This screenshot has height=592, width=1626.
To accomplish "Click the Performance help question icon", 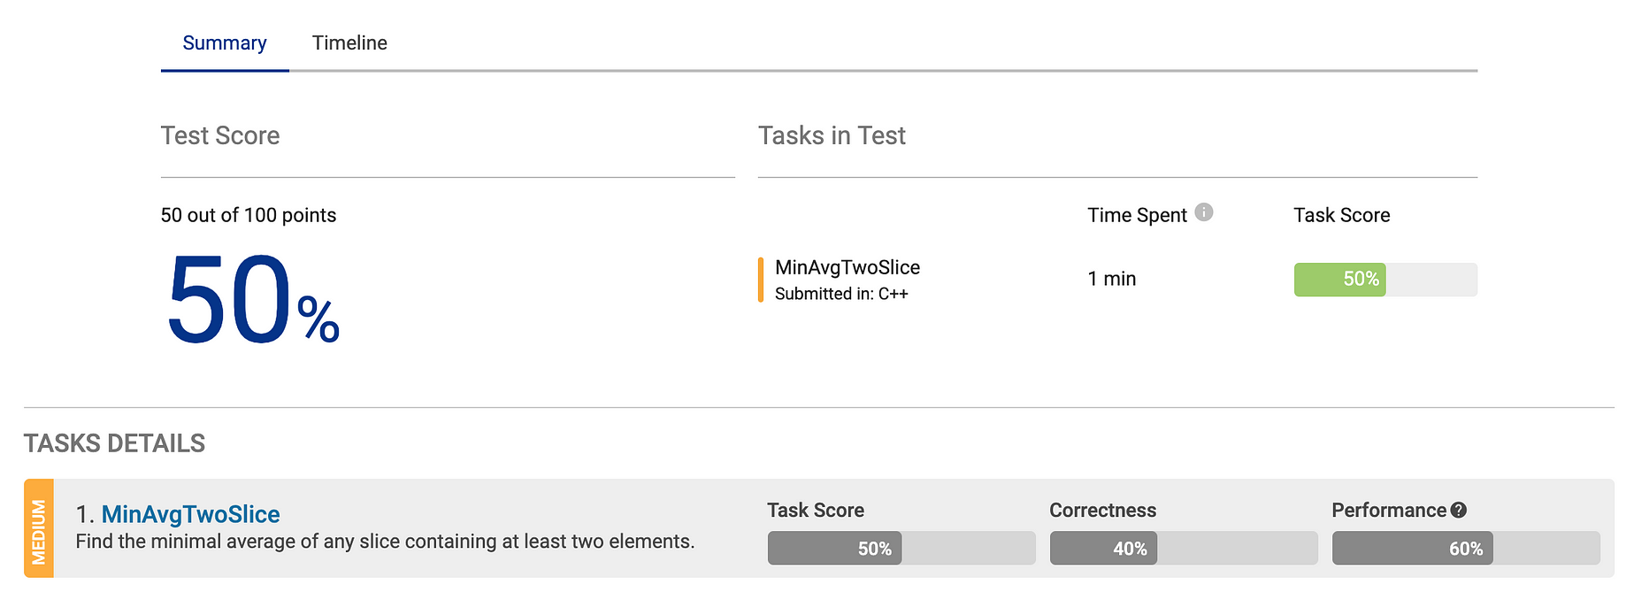I will (x=1459, y=510).
